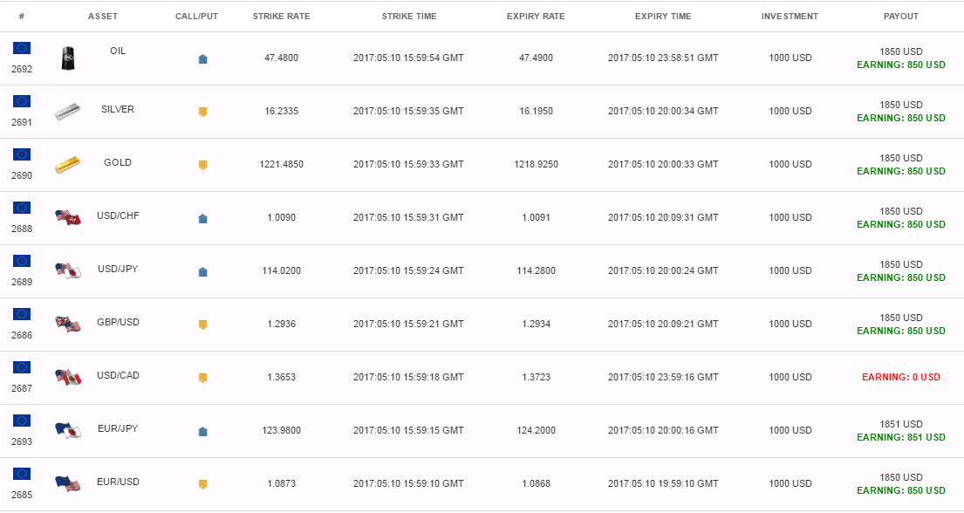Click the EU flag on trade 2692
The height and width of the screenshot is (513, 964).
(x=22, y=48)
